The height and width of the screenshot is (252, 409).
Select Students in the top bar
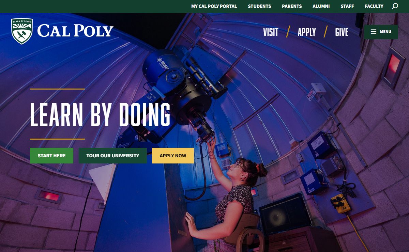(x=259, y=6)
